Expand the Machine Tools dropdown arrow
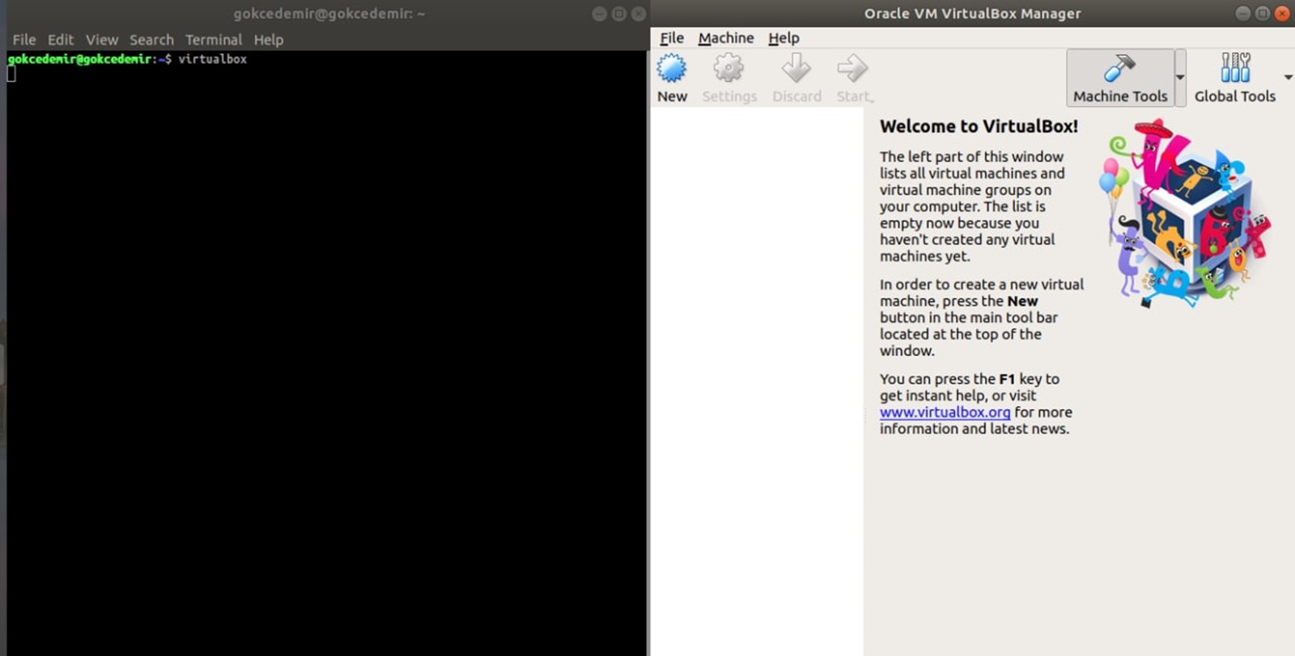 click(x=1180, y=78)
